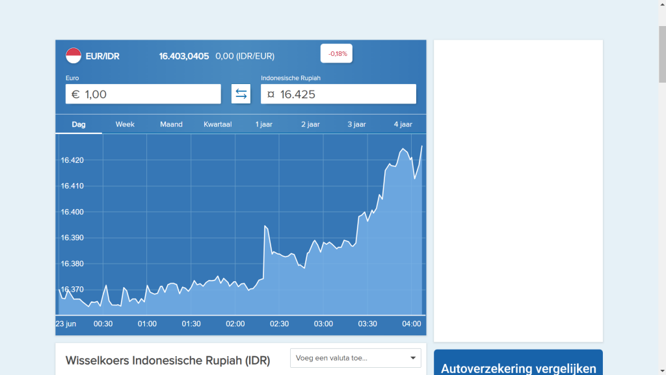
Task: Show the Maand chart range
Action: click(171, 124)
